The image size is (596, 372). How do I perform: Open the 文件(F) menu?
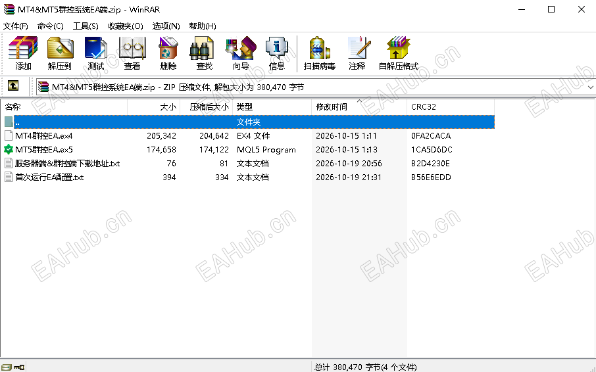pyautogui.click(x=16, y=26)
